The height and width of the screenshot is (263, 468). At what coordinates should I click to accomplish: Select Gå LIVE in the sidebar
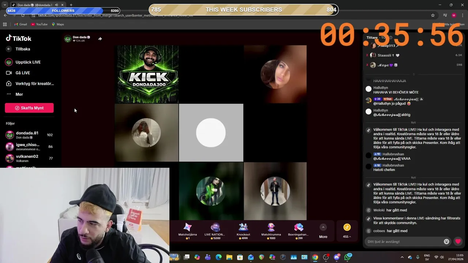[x=18, y=73]
